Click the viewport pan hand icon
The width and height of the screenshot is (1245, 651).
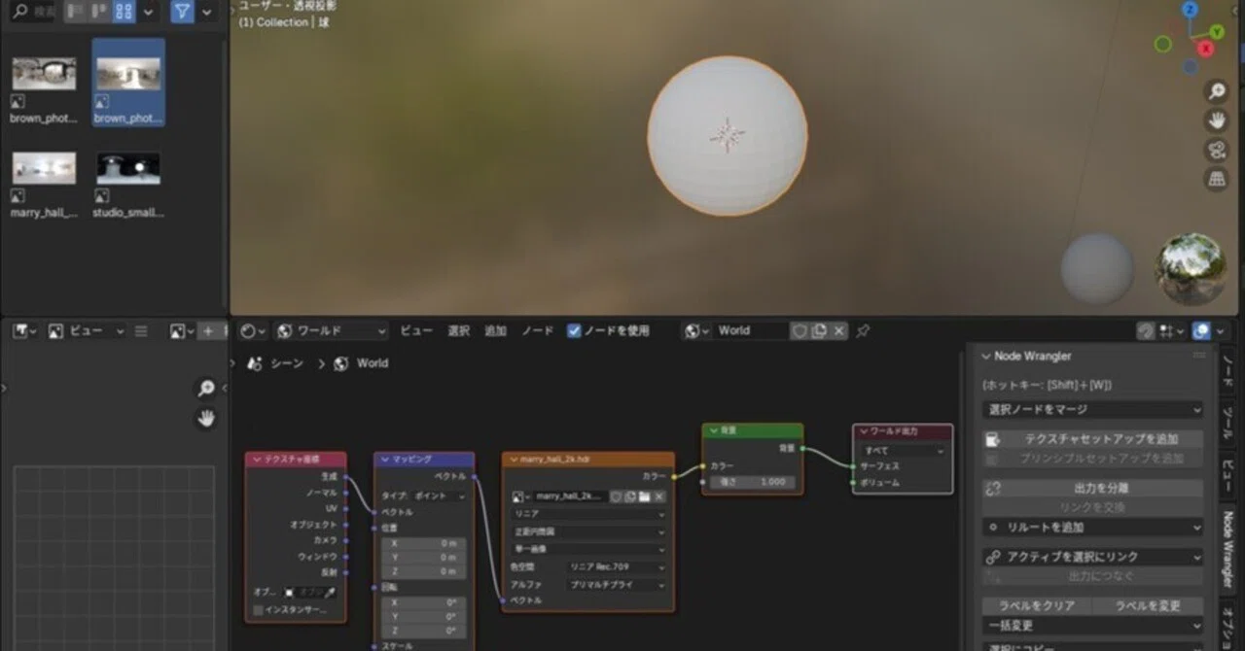tap(1217, 120)
